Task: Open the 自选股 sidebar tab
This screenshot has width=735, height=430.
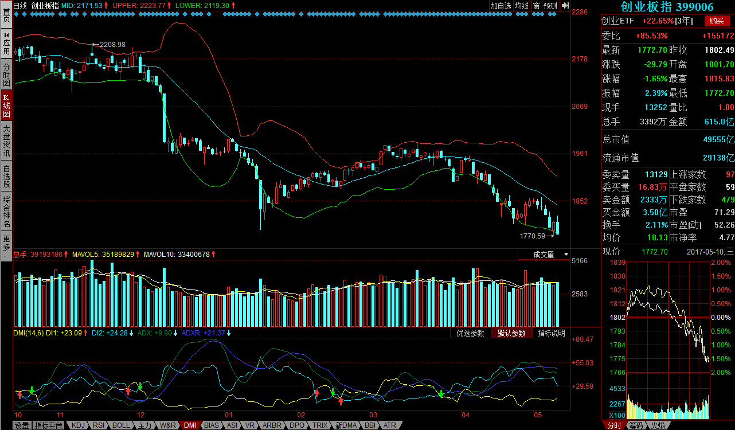Action: tap(6, 177)
